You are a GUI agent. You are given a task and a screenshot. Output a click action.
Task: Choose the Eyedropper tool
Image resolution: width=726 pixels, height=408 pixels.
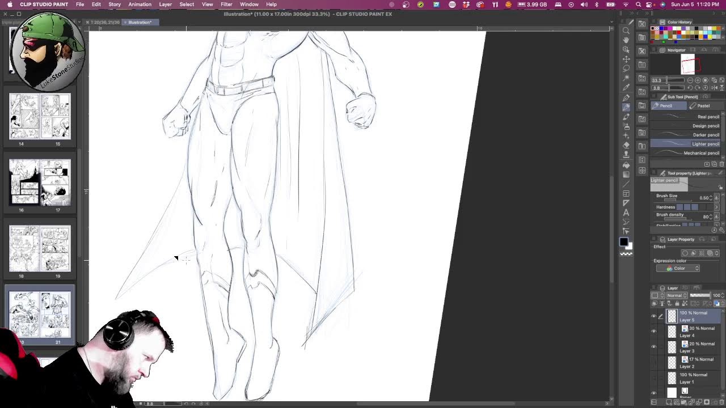click(626, 87)
